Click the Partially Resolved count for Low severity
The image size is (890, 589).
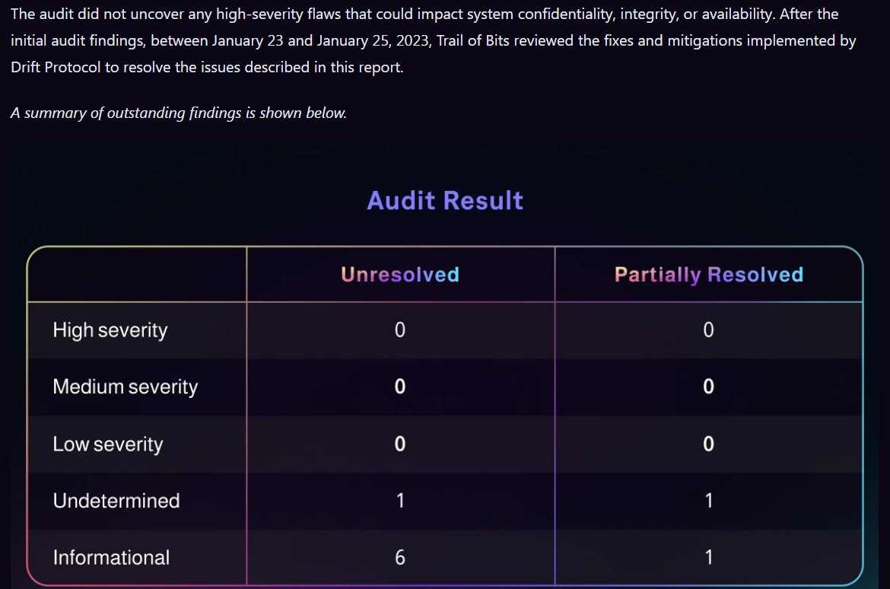tap(708, 444)
